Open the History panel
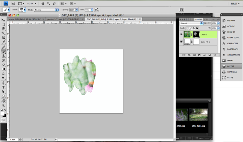This screenshot has height=142, width=243. coord(231,20)
